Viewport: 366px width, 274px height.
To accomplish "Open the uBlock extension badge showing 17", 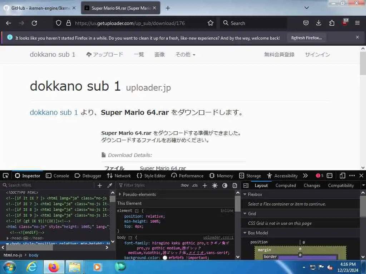I will (345, 22).
